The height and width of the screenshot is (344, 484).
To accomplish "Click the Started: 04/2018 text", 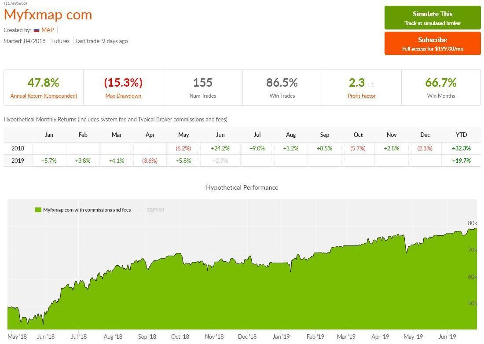I will (x=24, y=41).
